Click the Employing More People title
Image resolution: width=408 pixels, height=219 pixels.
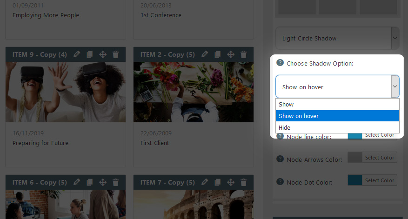point(46,15)
